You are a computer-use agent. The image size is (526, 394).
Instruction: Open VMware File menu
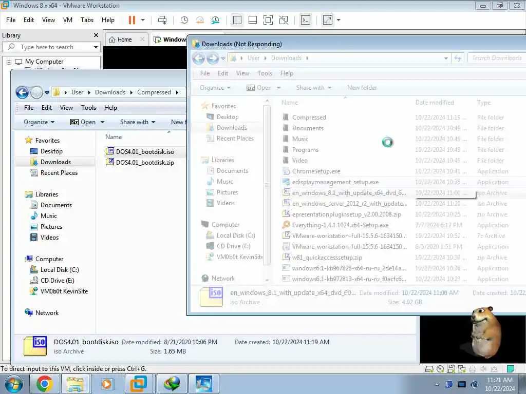pyautogui.click(x=11, y=20)
